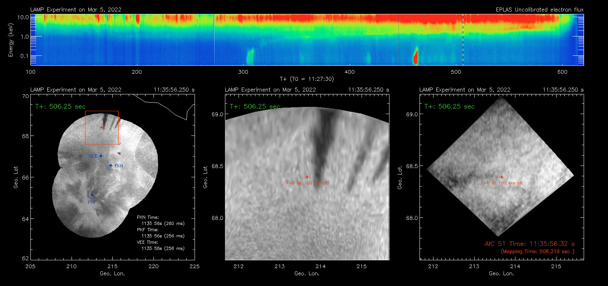Click the red low-energy electron burst in the spectrogram

416,56
